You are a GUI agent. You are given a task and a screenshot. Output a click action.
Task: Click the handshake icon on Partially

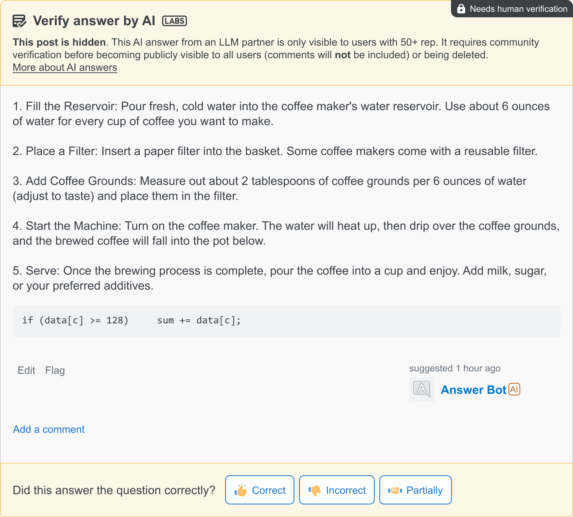(395, 490)
